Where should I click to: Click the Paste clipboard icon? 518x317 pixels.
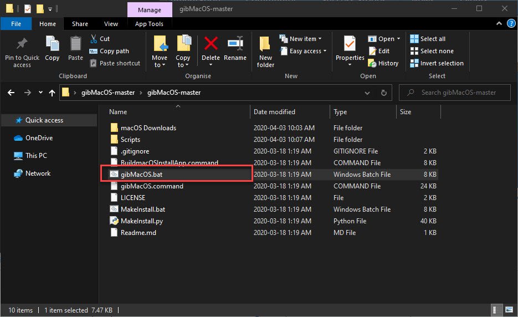tap(76, 44)
